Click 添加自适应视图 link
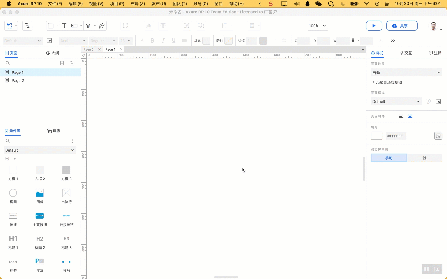 tap(387, 82)
